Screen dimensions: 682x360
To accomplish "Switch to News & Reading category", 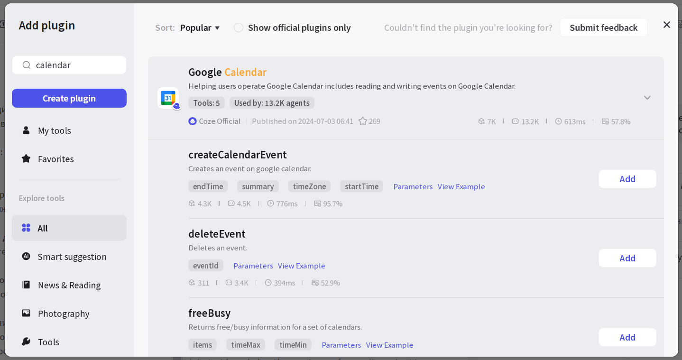I will point(69,285).
